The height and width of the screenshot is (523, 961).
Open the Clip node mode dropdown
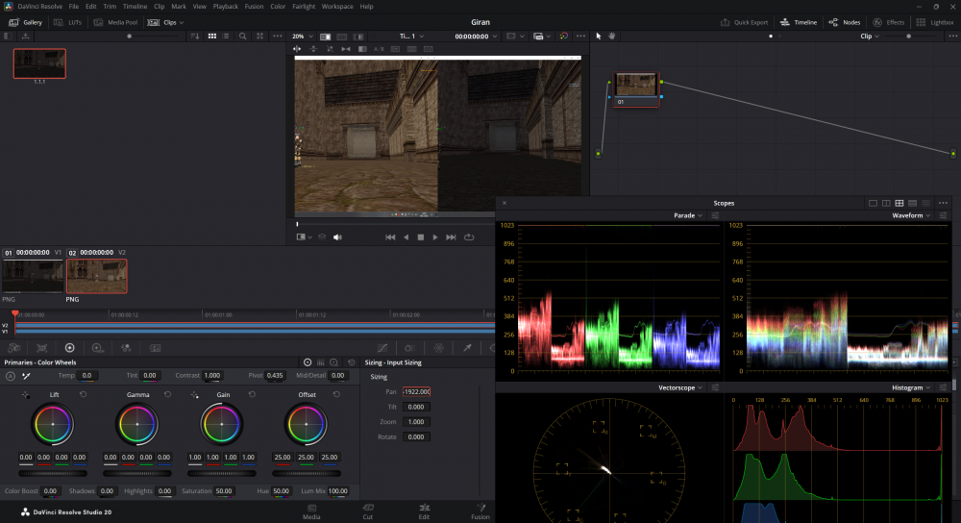[869, 37]
